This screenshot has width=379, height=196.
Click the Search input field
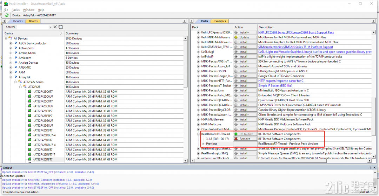(32, 27)
